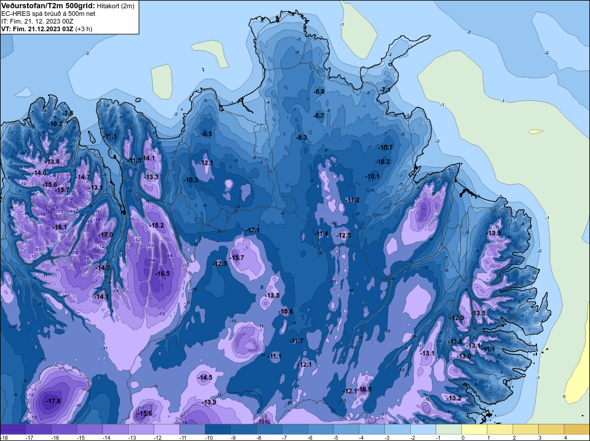Click the -16.5 temperature reading
The image size is (590, 441).
163,274
